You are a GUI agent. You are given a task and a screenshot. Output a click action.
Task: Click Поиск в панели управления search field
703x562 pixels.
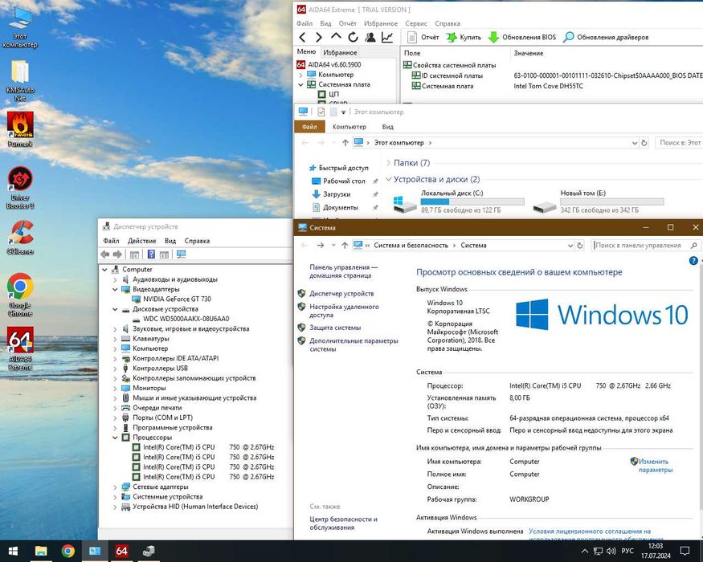coord(646,246)
